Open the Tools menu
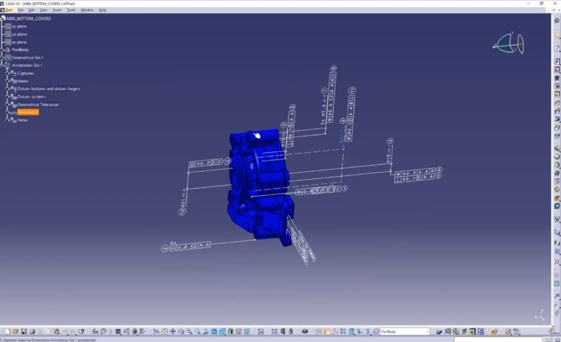 [71, 10]
